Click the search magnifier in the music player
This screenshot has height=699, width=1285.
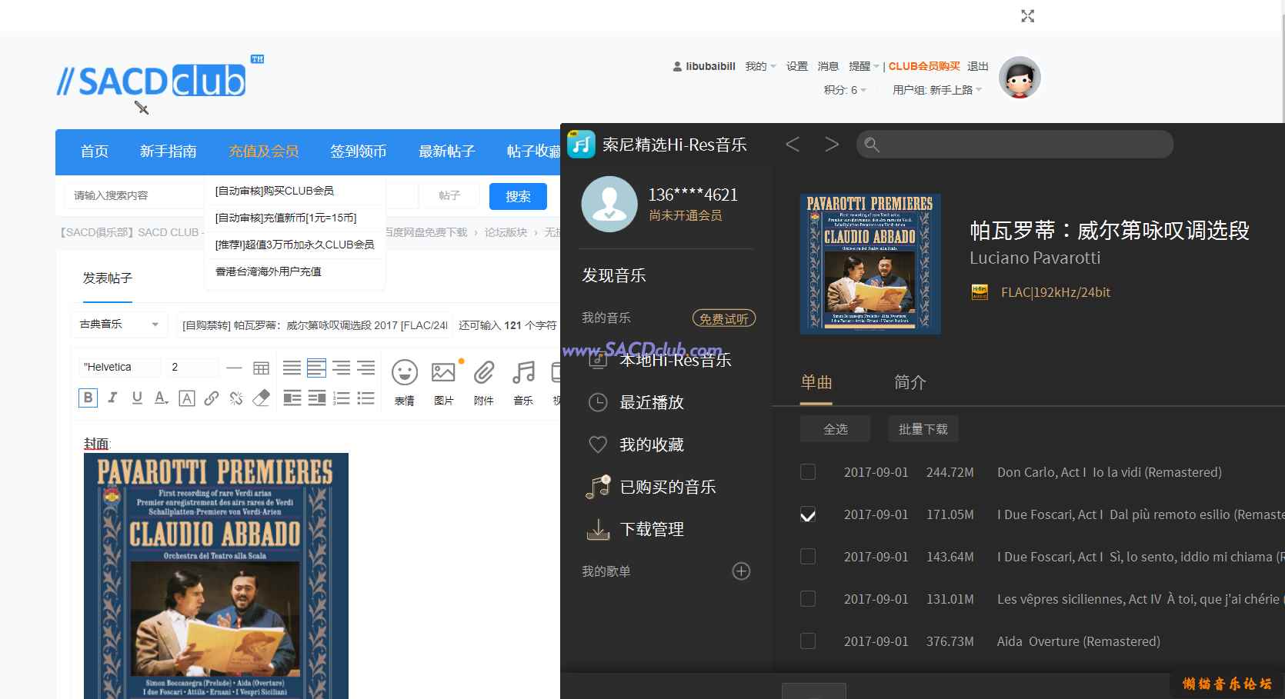tap(871, 144)
